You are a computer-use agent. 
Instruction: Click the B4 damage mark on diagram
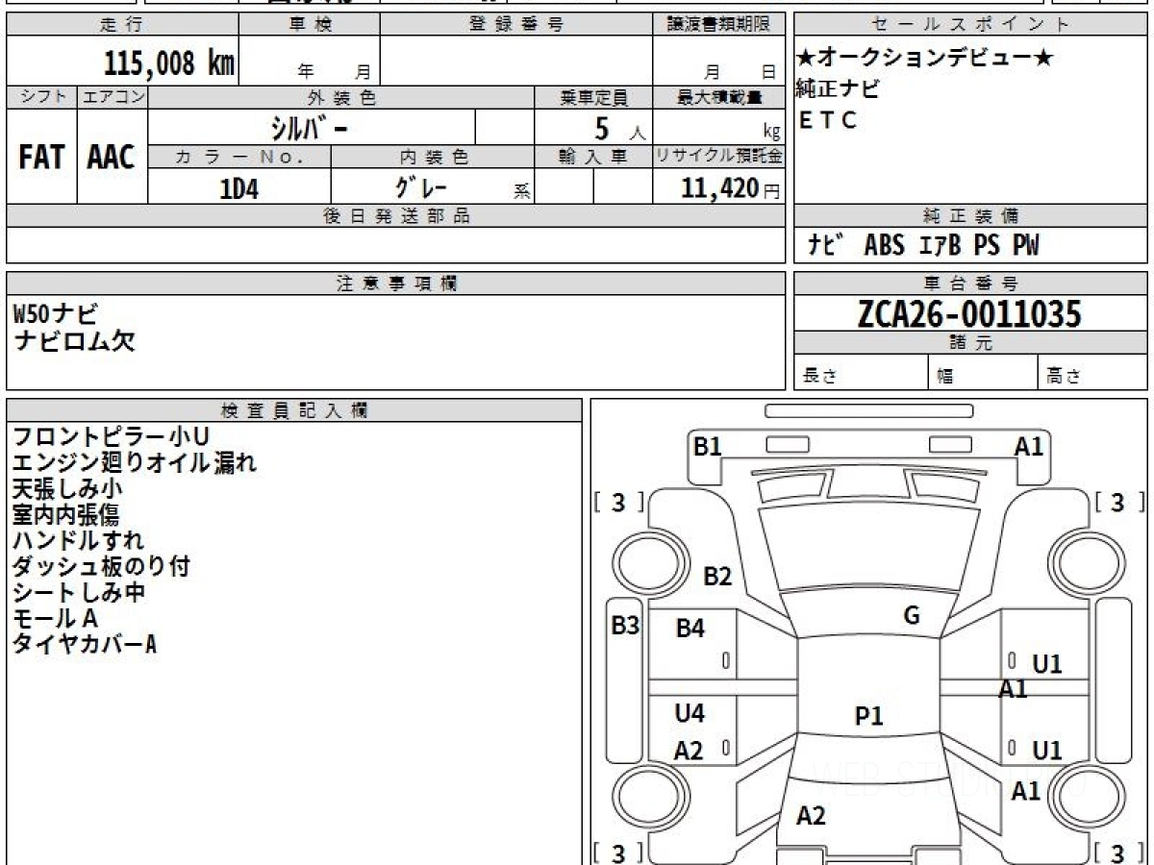[x=690, y=630]
